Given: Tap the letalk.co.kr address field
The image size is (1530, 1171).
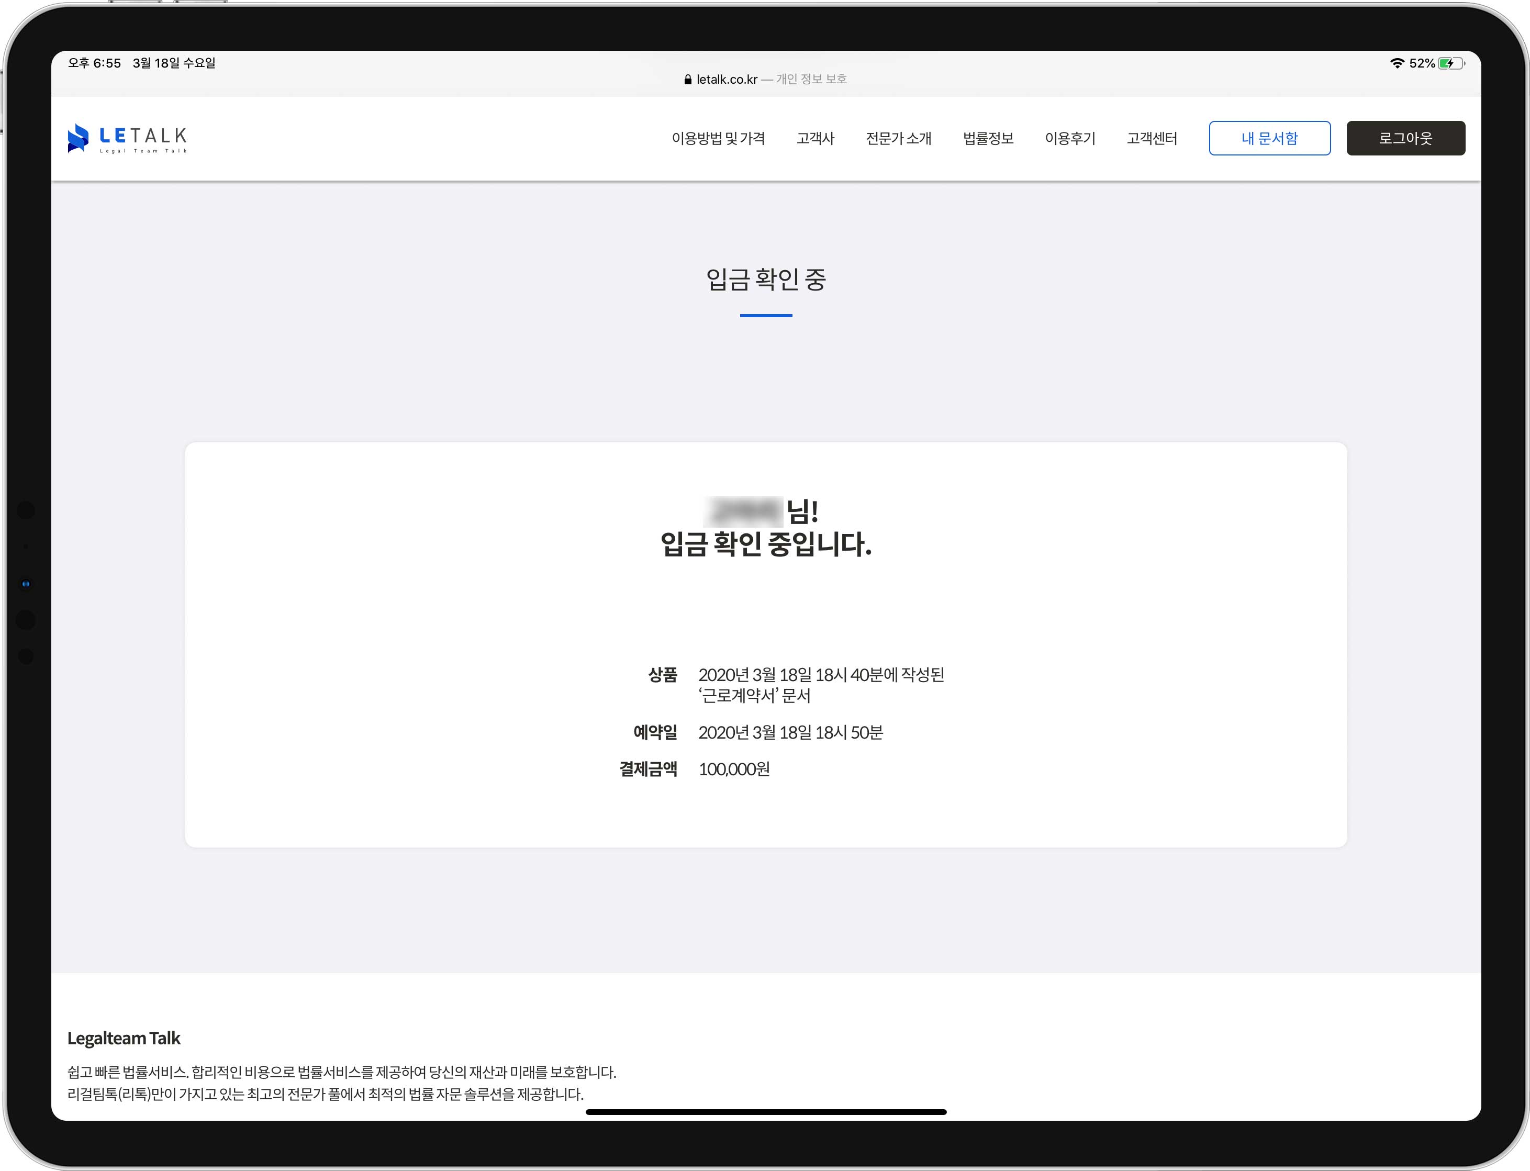Looking at the screenshot, I should pyautogui.click(x=727, y=80).
